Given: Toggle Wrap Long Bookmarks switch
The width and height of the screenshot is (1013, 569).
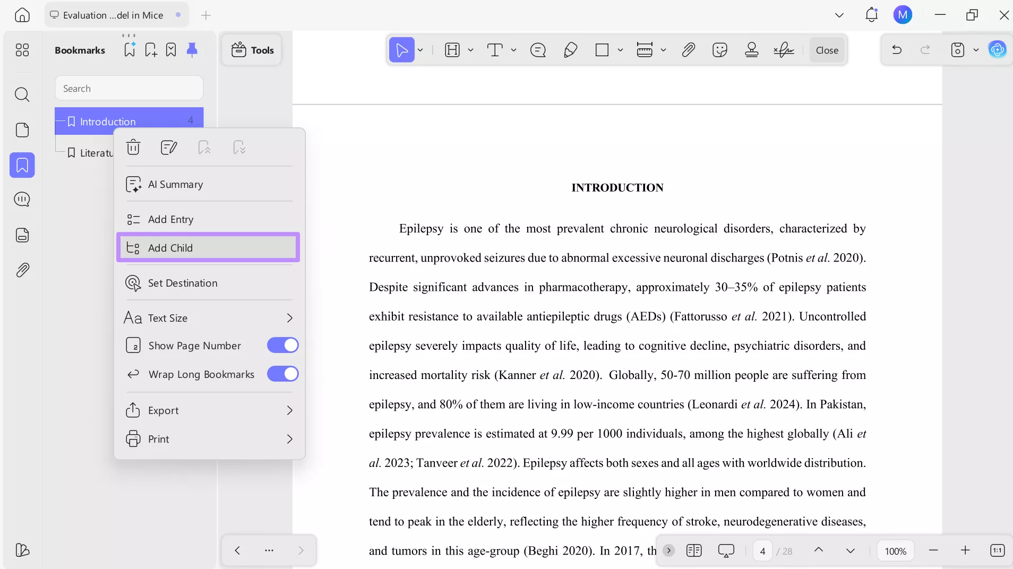Looking at the screenshot, I should point(283,374).
